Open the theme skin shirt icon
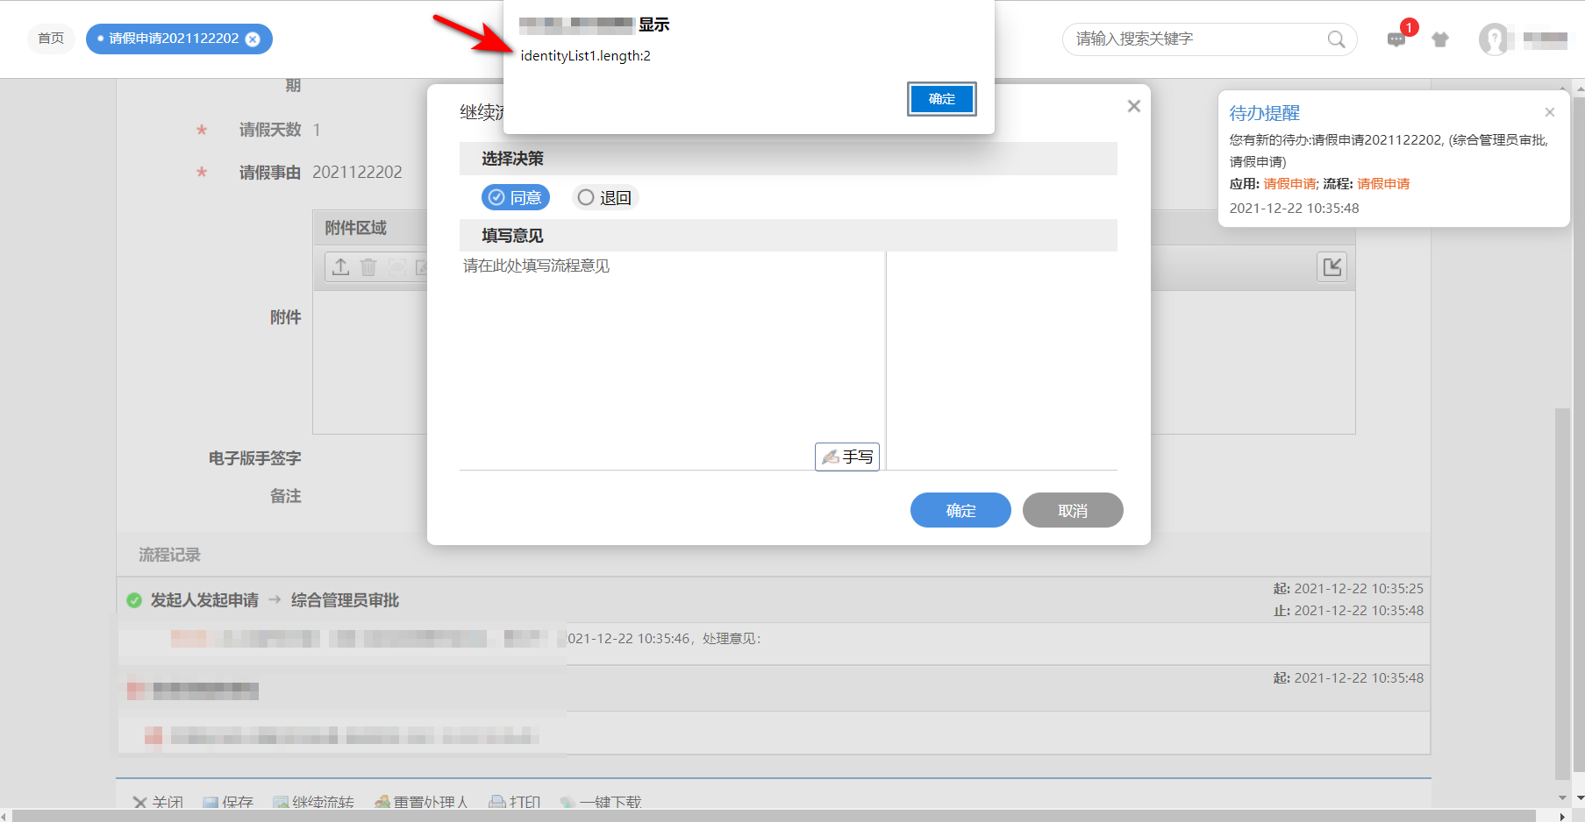1585x822 pixels. point(1440,39)
